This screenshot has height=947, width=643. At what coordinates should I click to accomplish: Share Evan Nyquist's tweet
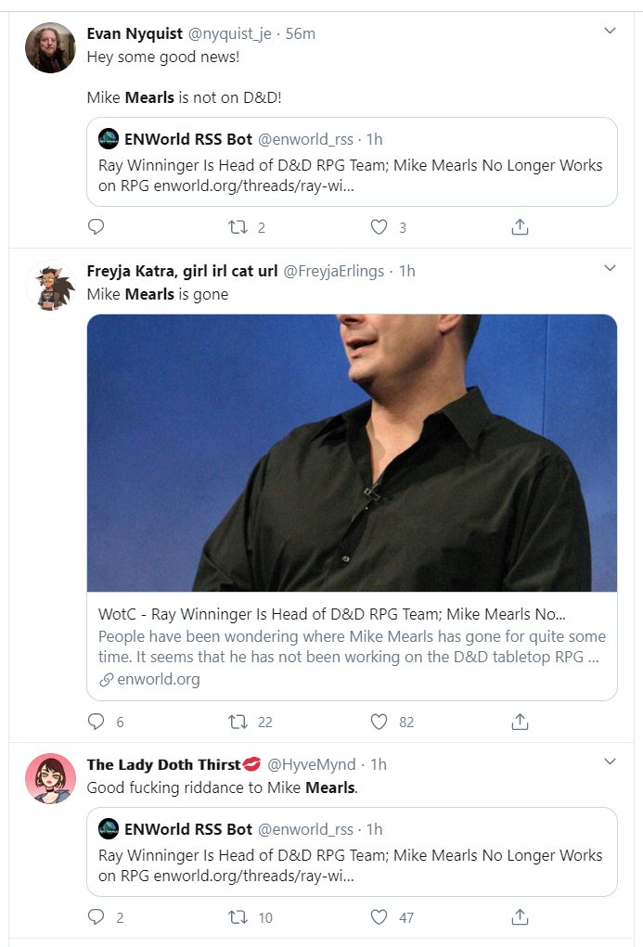pos(520,227)
